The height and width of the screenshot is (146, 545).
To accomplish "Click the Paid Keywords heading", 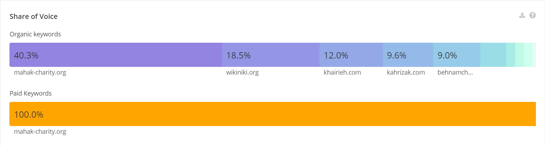I will click(x=31, y=93).
